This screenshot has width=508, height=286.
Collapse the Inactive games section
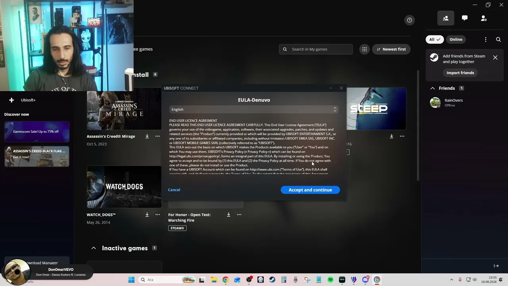point(94,248)
